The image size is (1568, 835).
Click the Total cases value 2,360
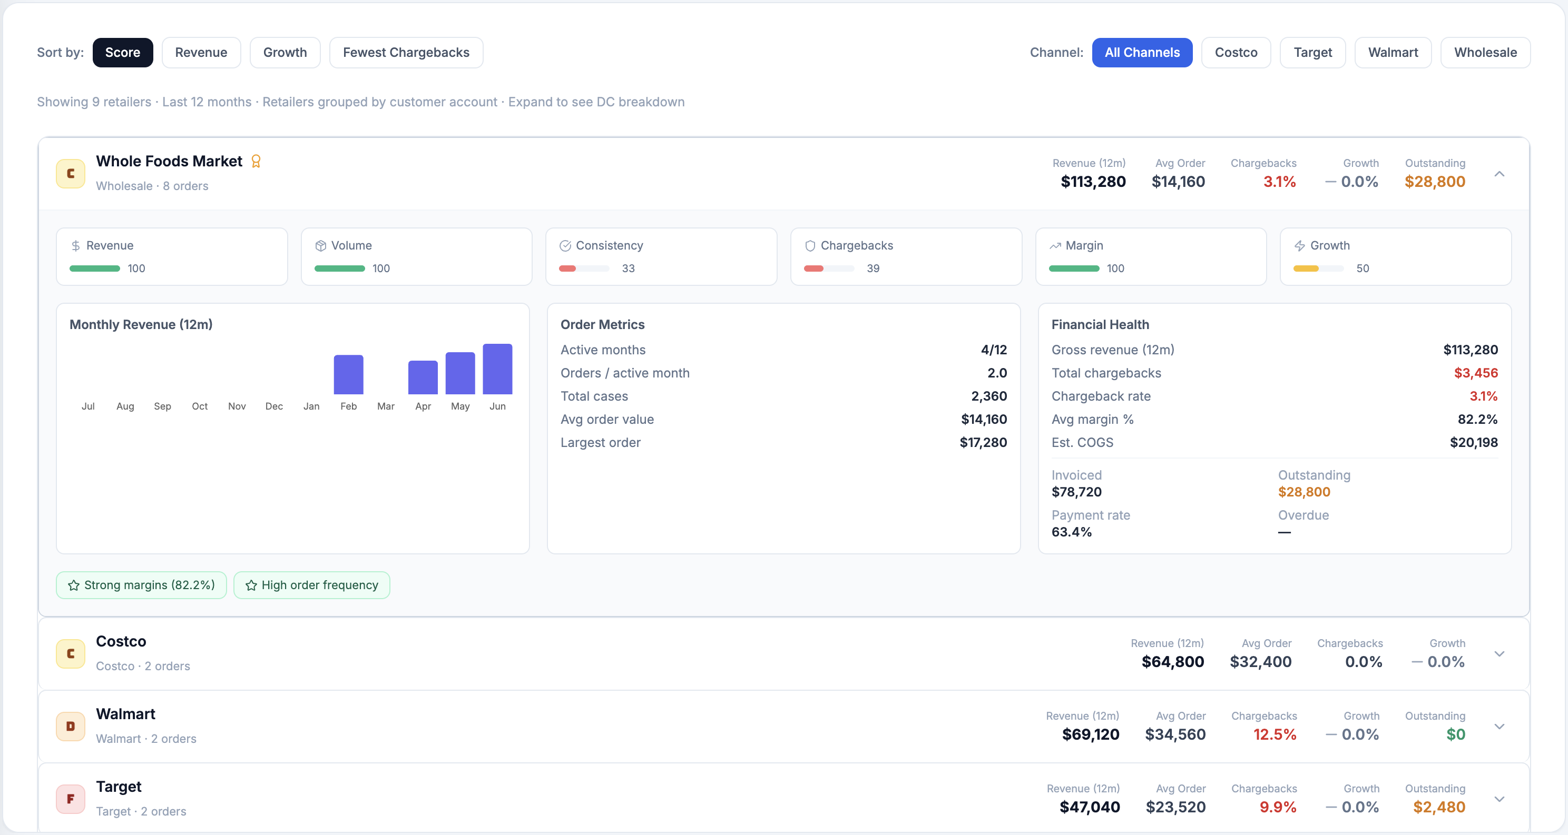coord(989,396)
